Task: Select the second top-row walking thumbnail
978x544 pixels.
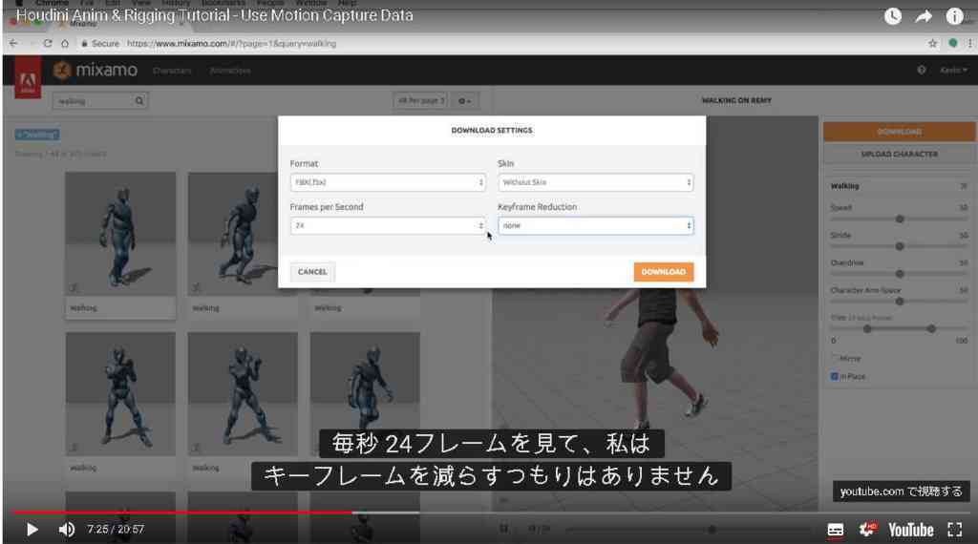Action: pos(243,234)
